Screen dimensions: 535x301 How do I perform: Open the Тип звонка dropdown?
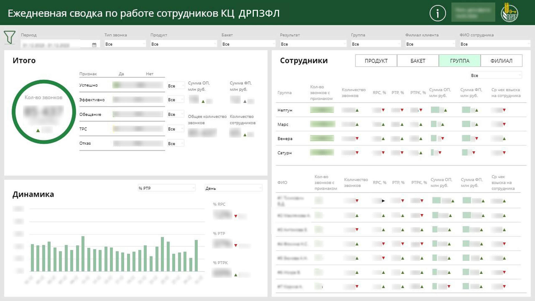coord(125,44)
